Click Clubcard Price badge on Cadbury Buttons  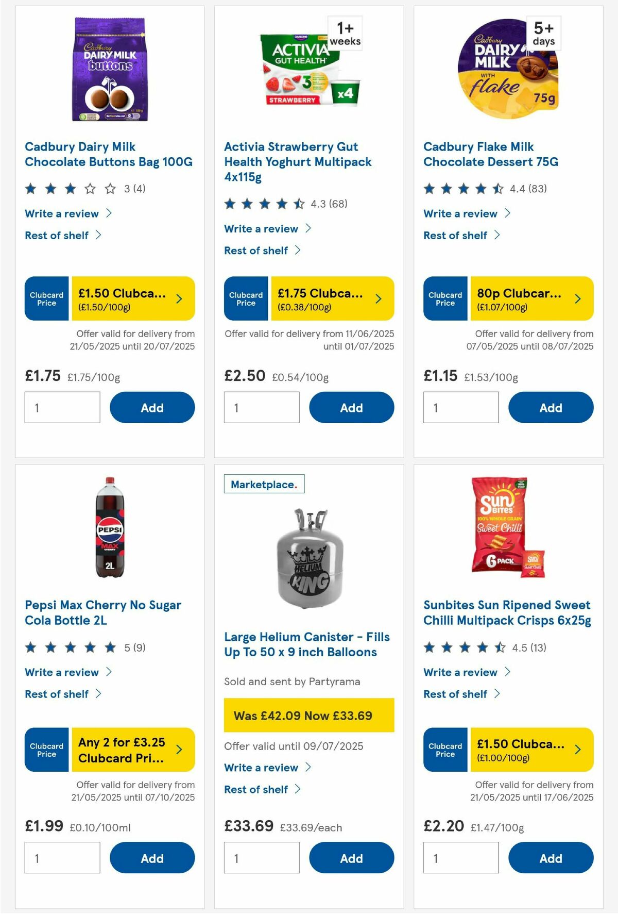coord(46,298)
